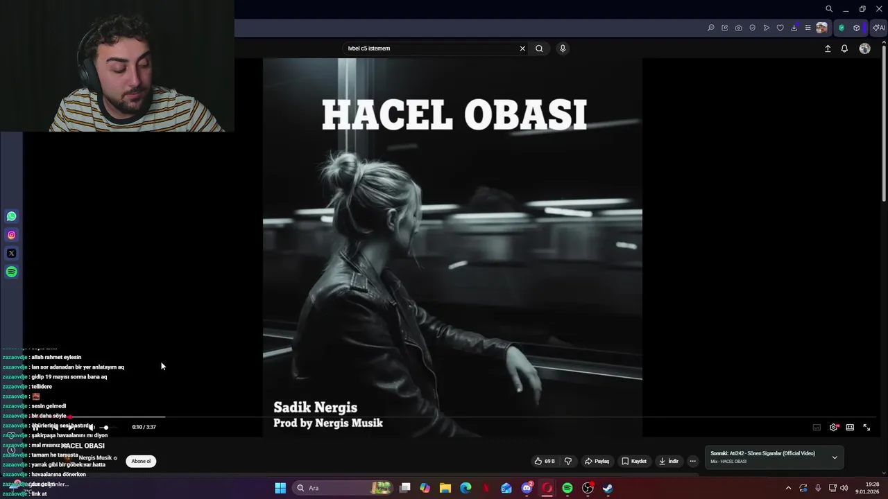Screen dimensions: 888x499
Task: Open Task View on the taskbar
Action: click(x=405, y=488)
